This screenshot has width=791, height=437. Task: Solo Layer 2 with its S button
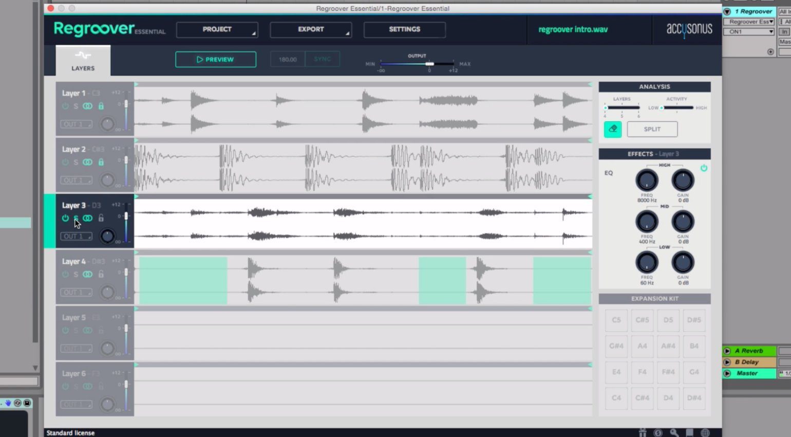76,162
